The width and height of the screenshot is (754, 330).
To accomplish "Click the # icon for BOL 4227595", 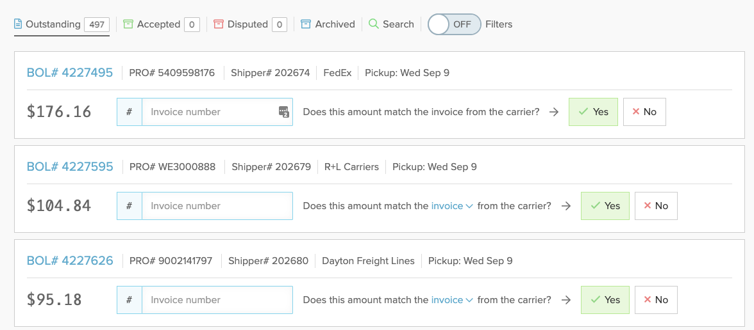I will coord(130,206).
